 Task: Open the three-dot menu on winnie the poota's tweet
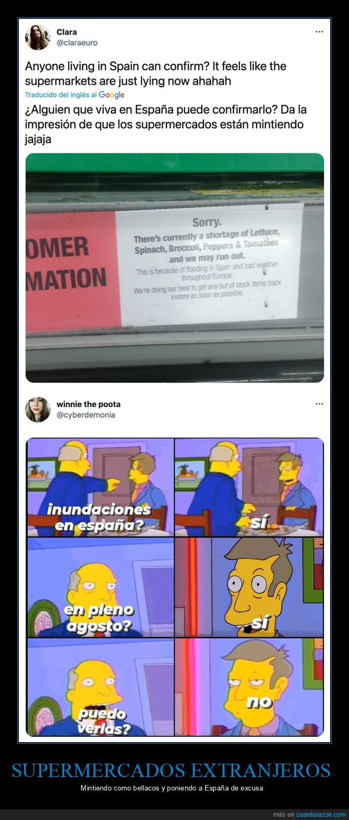319,404
